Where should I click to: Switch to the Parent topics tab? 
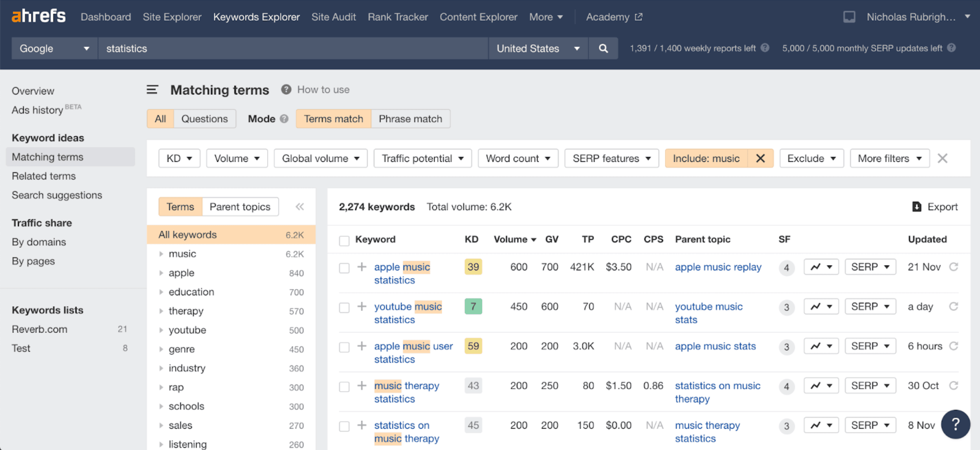click(x=240, y=207)
